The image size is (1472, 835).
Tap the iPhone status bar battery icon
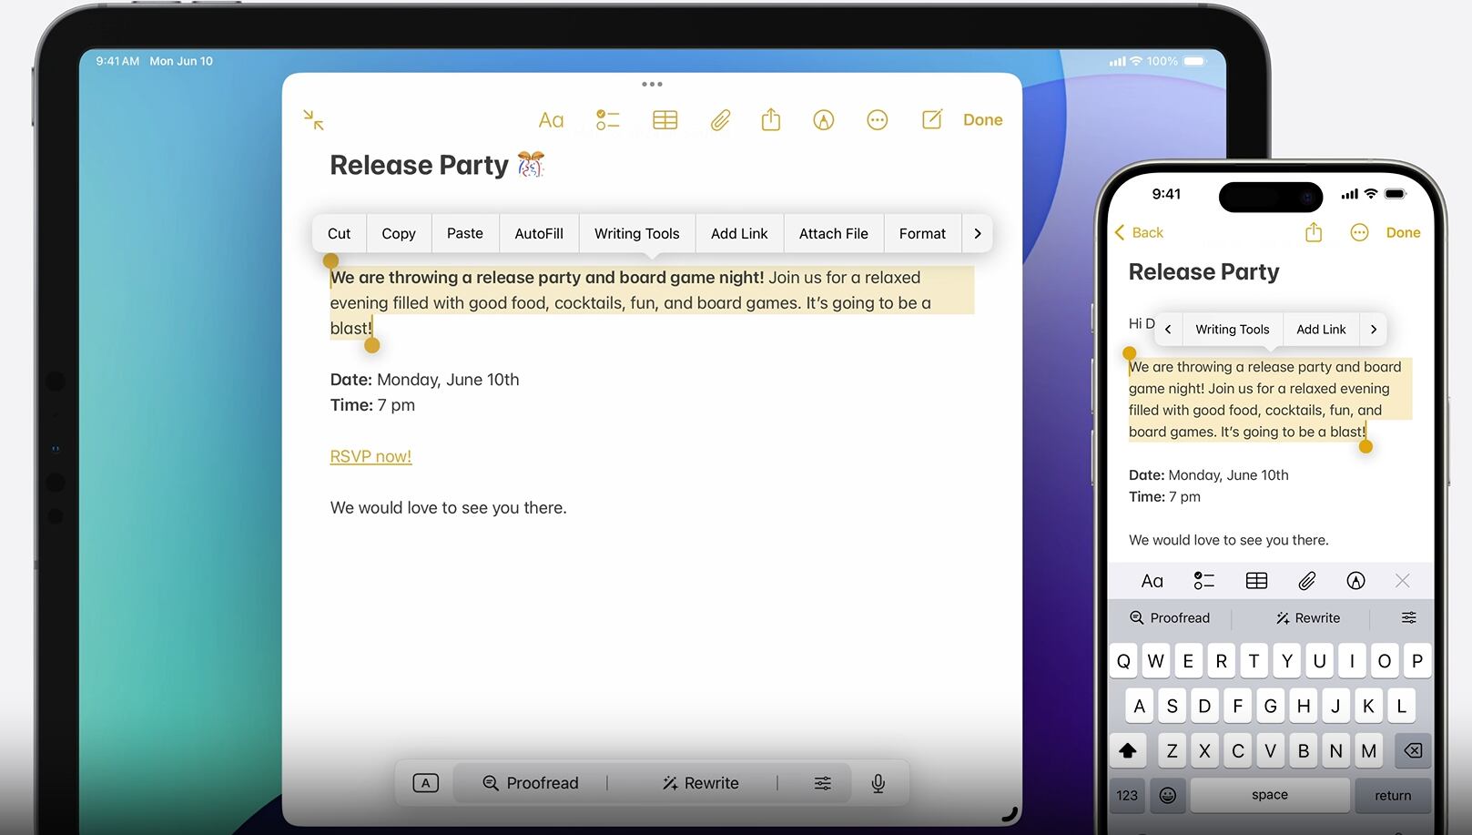pos(1396,194)
